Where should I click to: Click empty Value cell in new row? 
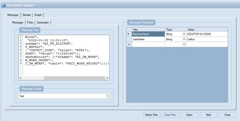click(207, 45)
